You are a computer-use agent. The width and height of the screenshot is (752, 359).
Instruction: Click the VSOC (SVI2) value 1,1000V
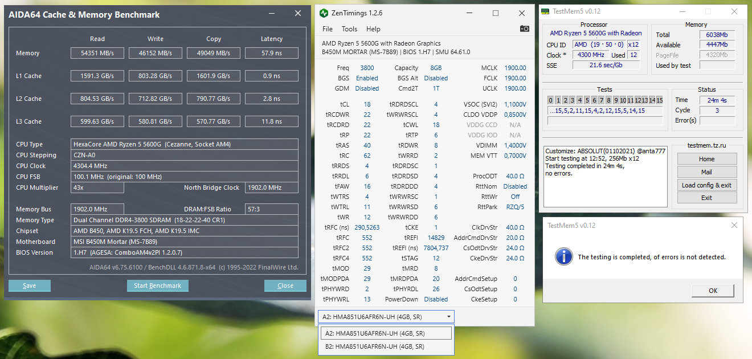pyautogui.click(x=515, y=104)
